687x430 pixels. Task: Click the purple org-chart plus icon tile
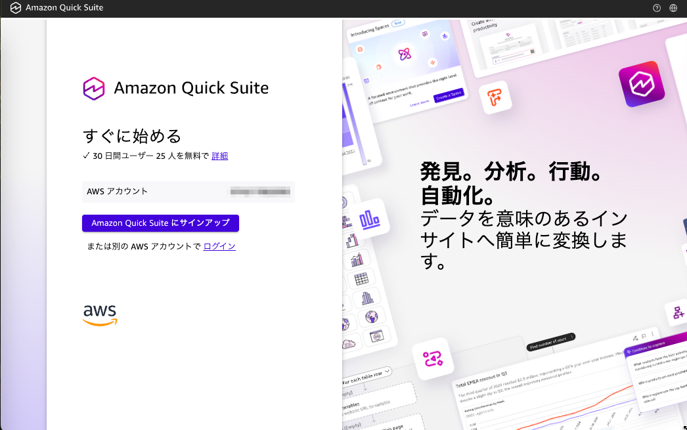coord(677,314)
